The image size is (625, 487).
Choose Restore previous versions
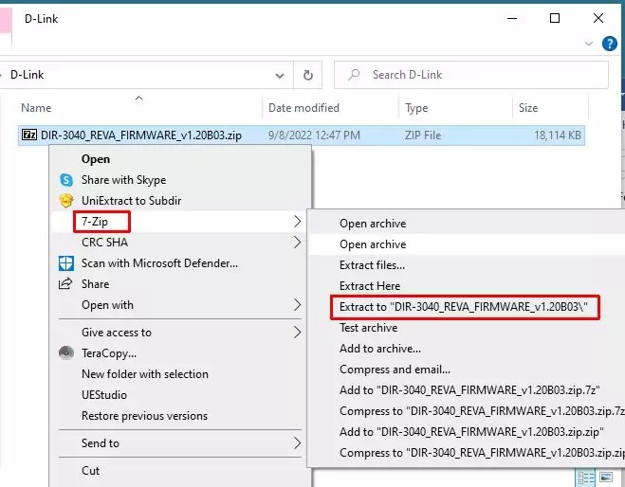pyautogui.click(x=144, y=416)
